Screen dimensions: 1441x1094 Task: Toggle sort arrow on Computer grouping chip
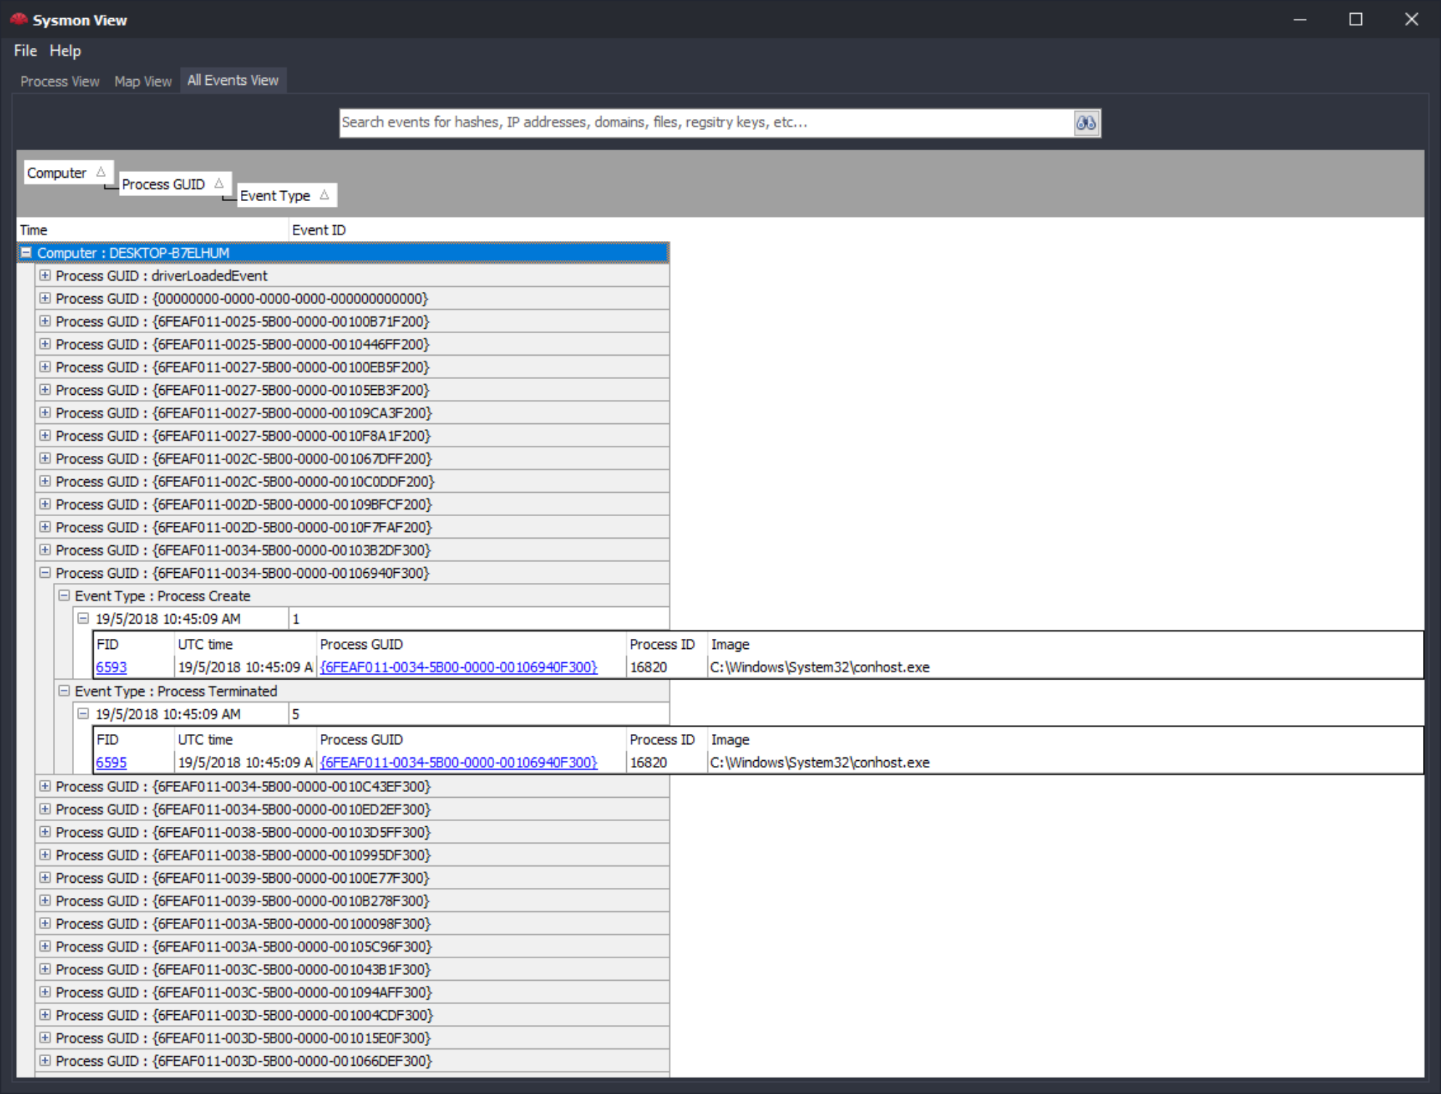(101, 172)
